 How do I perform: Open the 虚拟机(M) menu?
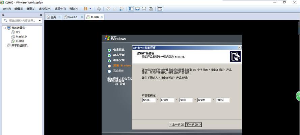pos(45,9)
